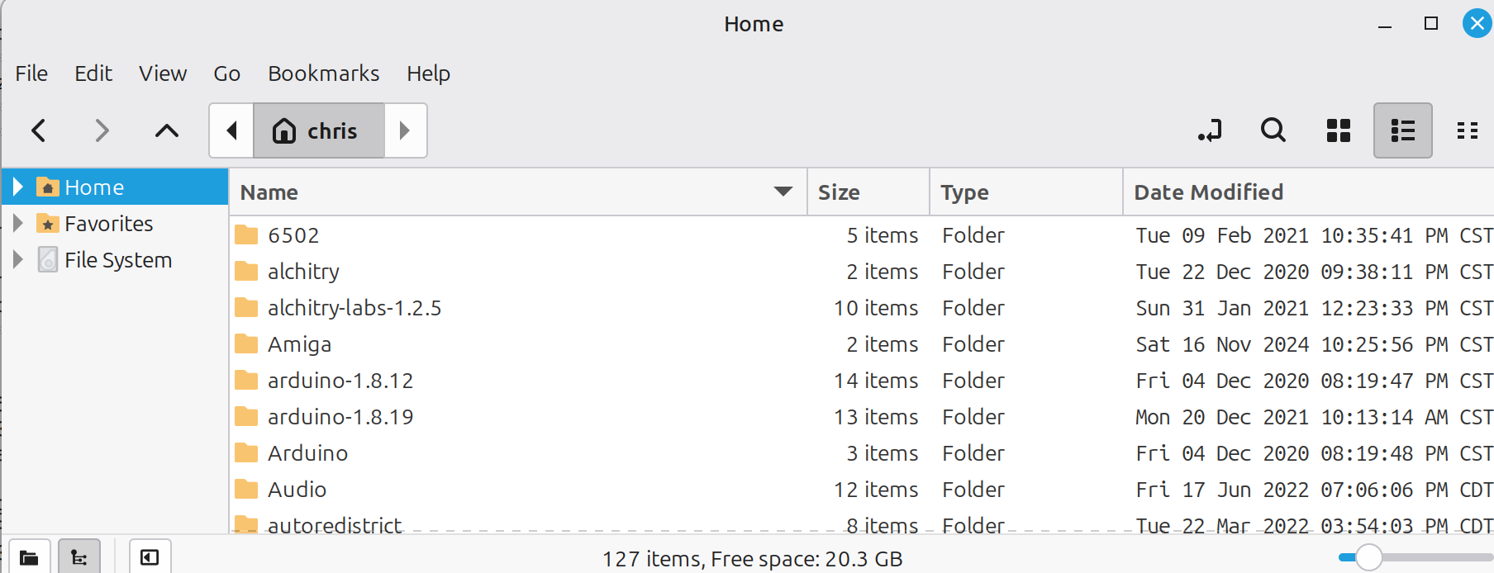Image resolution: width=1494 pixels, height=573 pixels.
Task: Select the alchitry-labs-1.2.5 folder
Action: [x=354, y=308]
